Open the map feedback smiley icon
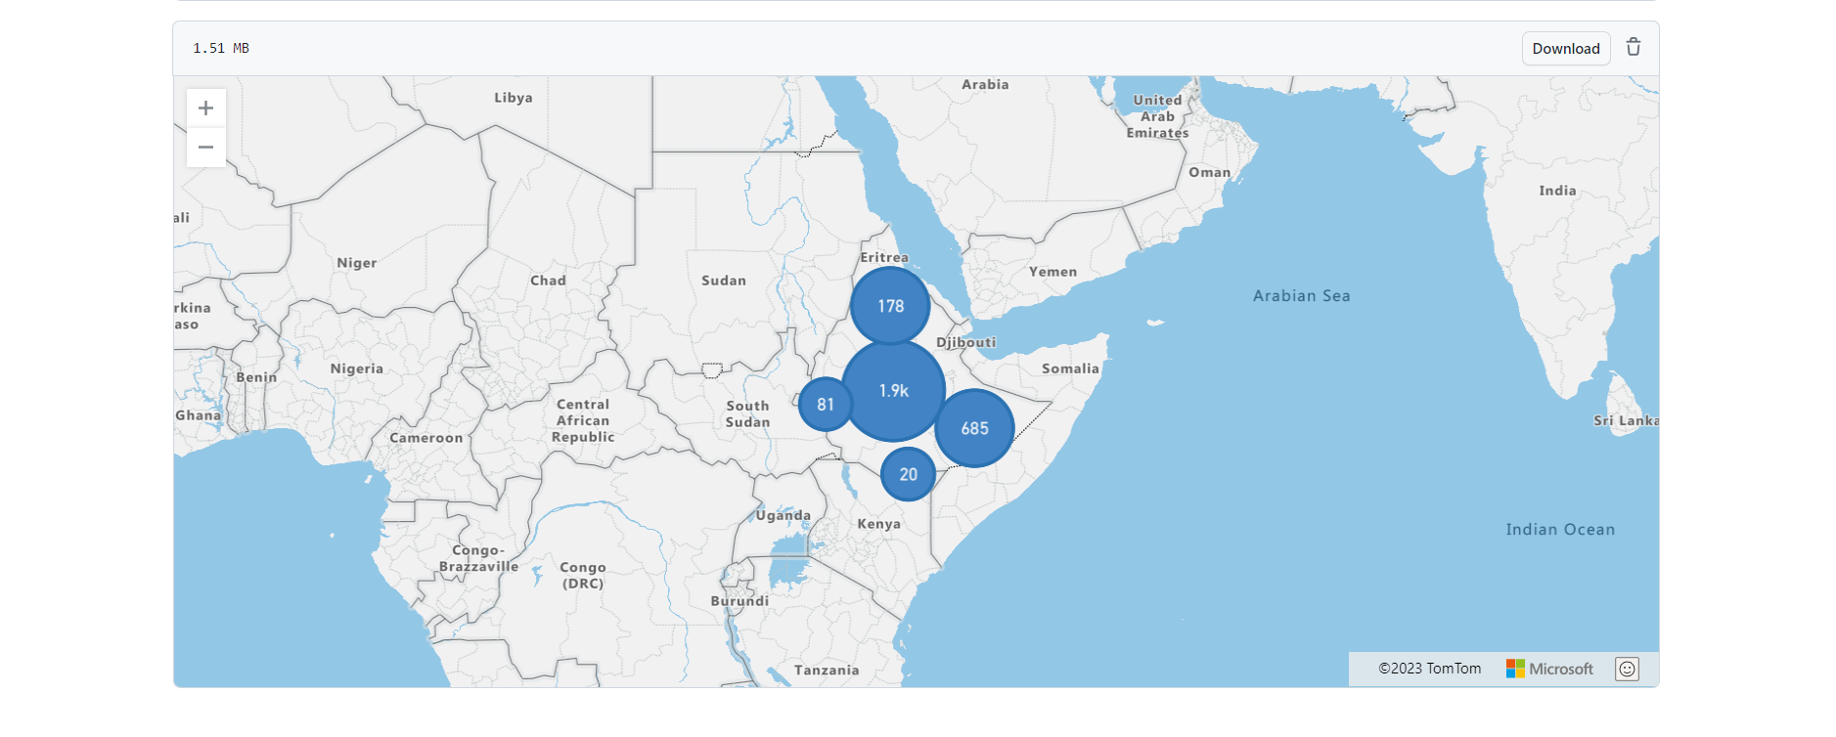This screenshot has height=737, width=1836. [x=1627, y=670]
